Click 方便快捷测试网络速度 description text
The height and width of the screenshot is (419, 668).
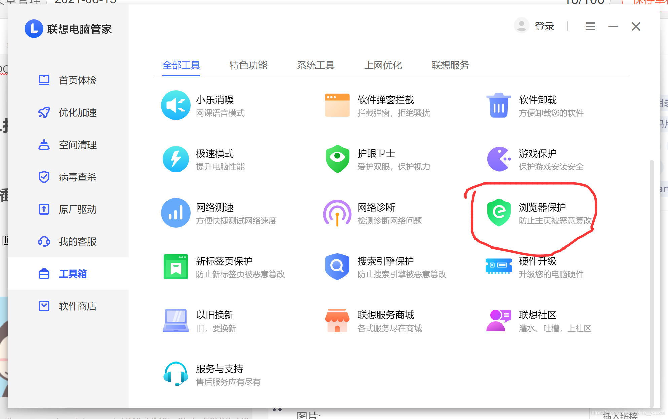pyautogui.click(x=236, y=221)
